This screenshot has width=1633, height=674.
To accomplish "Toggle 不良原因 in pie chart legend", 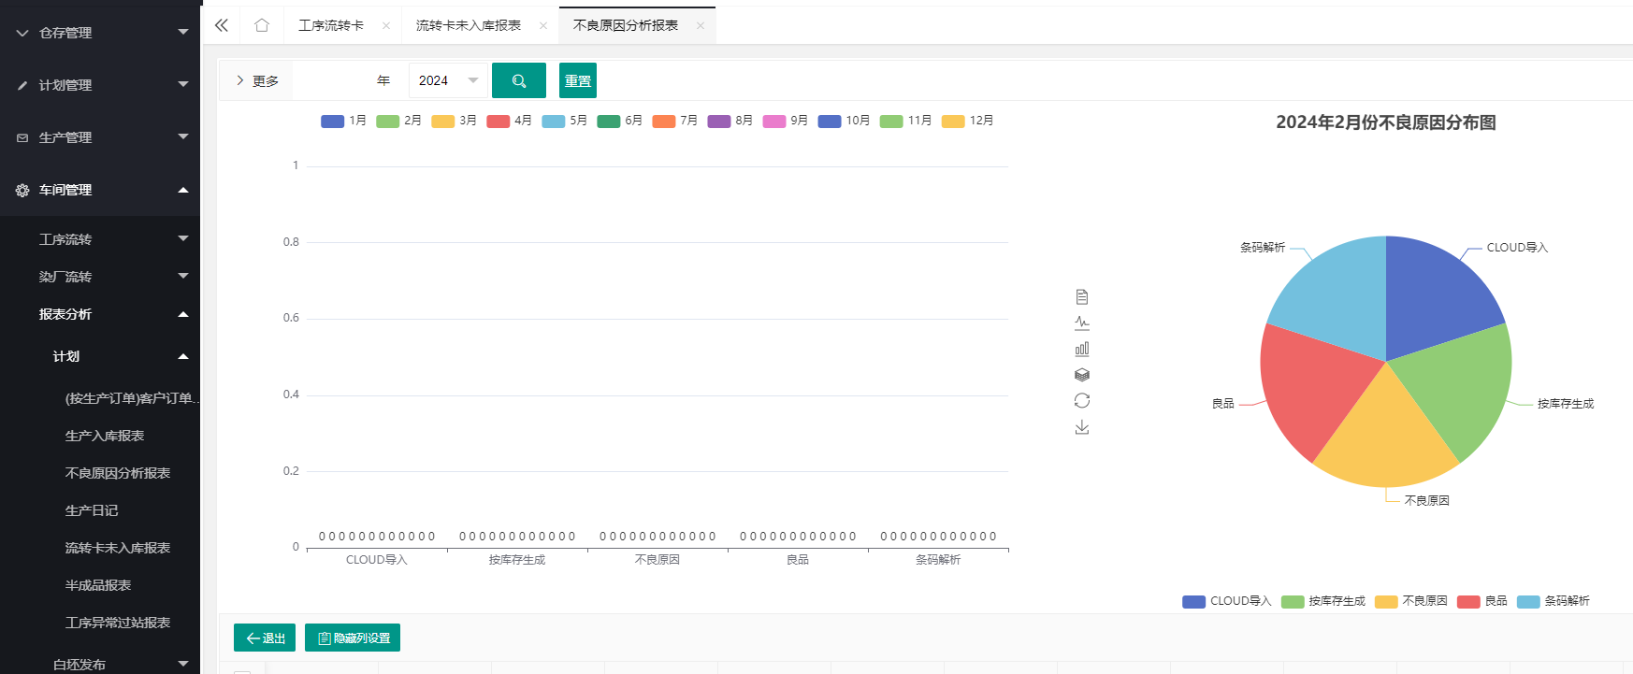I will [x=1411, y=601].
